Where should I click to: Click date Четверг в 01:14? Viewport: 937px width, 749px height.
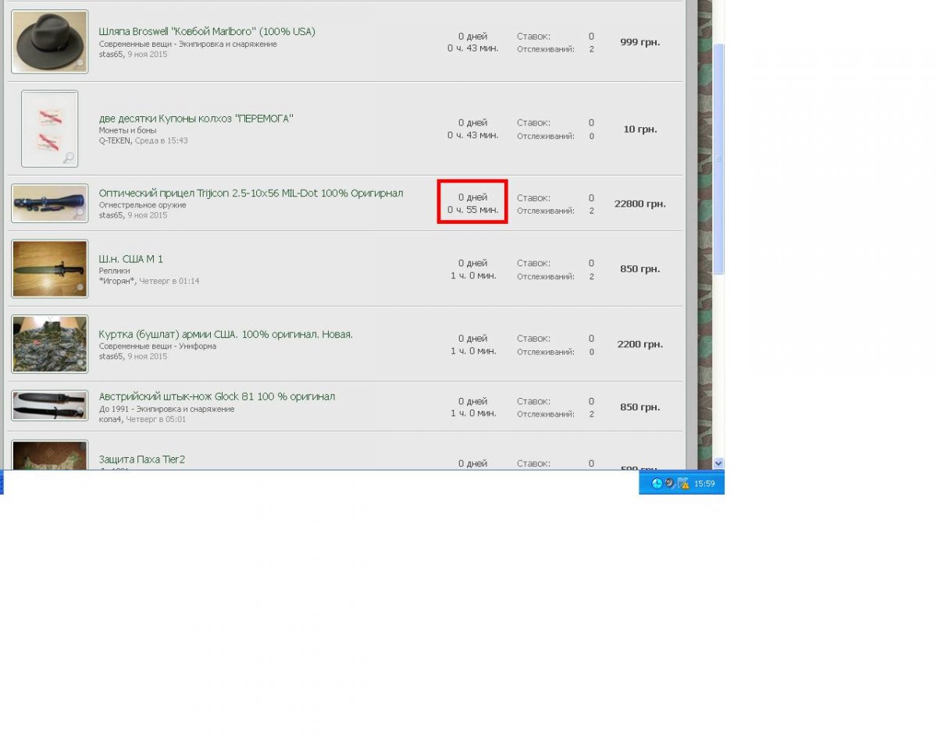169,281
